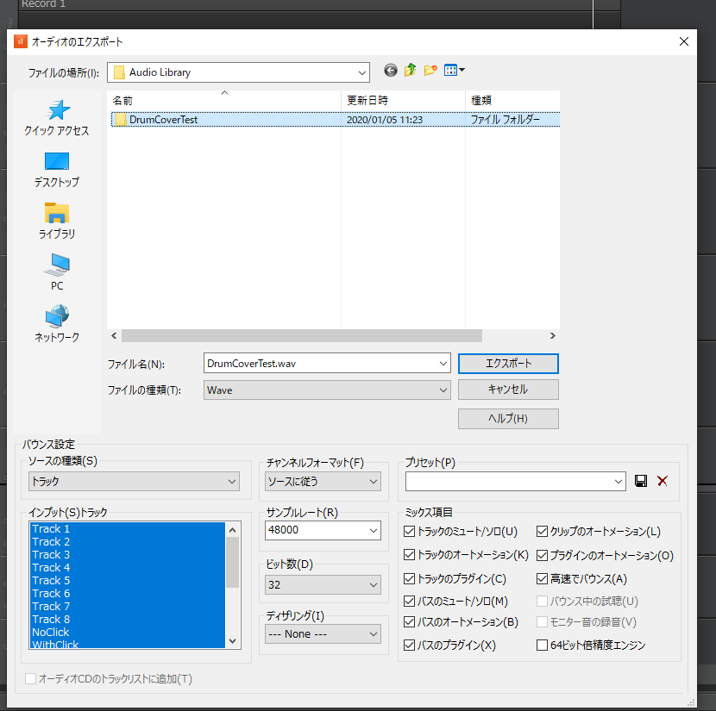716x711 pixels.
Task: Click the キャンセル button
Action: tap(508, 390)
